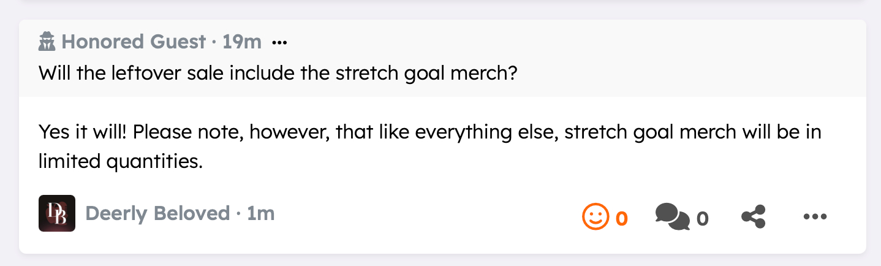
Task: Open the answer's more options ellipsis
Action: [x=815, y=216]
